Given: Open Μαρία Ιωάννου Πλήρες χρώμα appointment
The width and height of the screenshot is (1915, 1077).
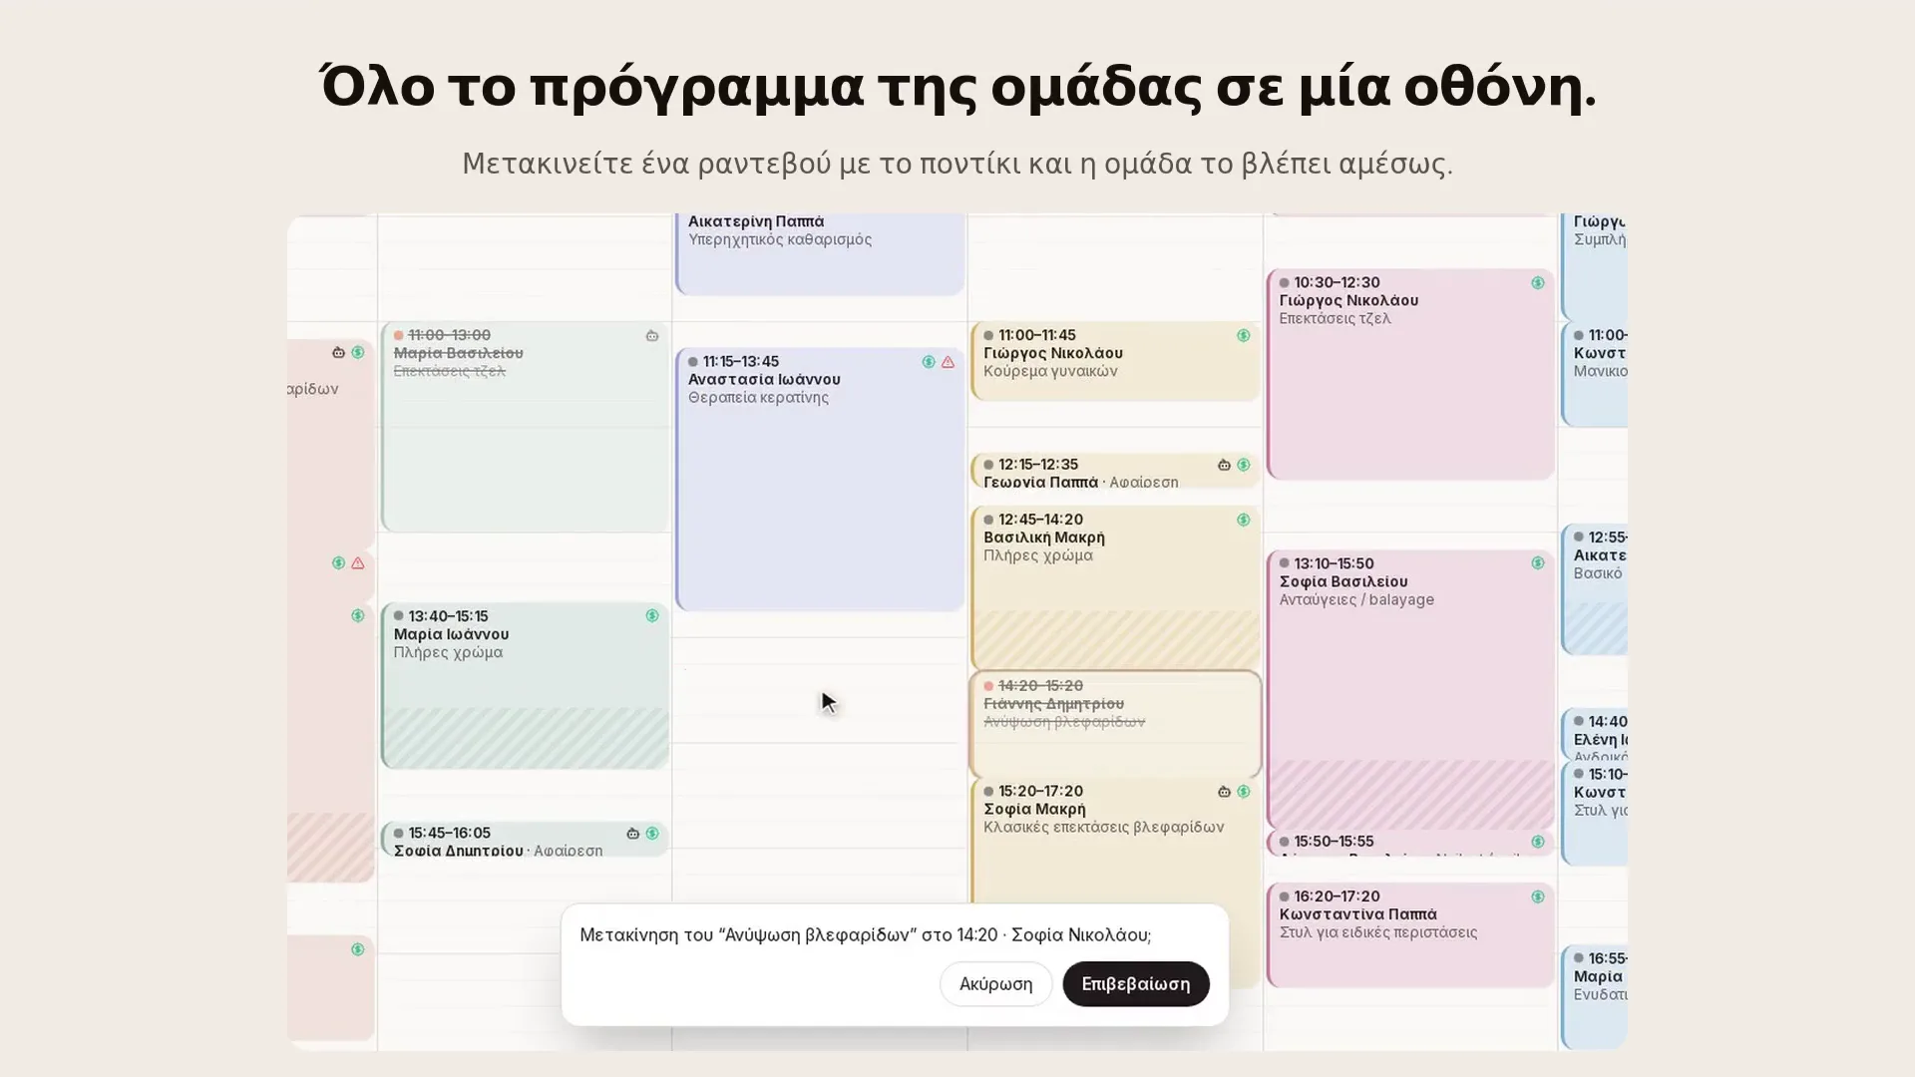Looking at the screenshot, I should tap(525, 685).
